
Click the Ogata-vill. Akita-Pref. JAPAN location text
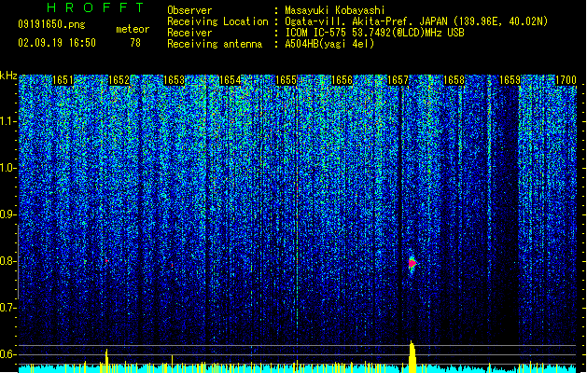416,21
